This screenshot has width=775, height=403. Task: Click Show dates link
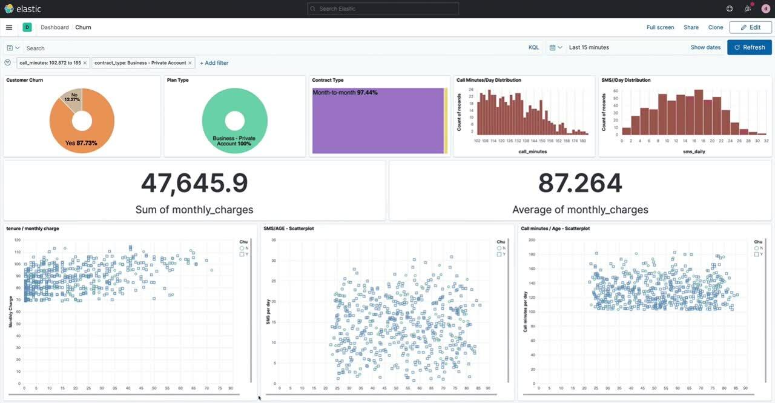705,47
